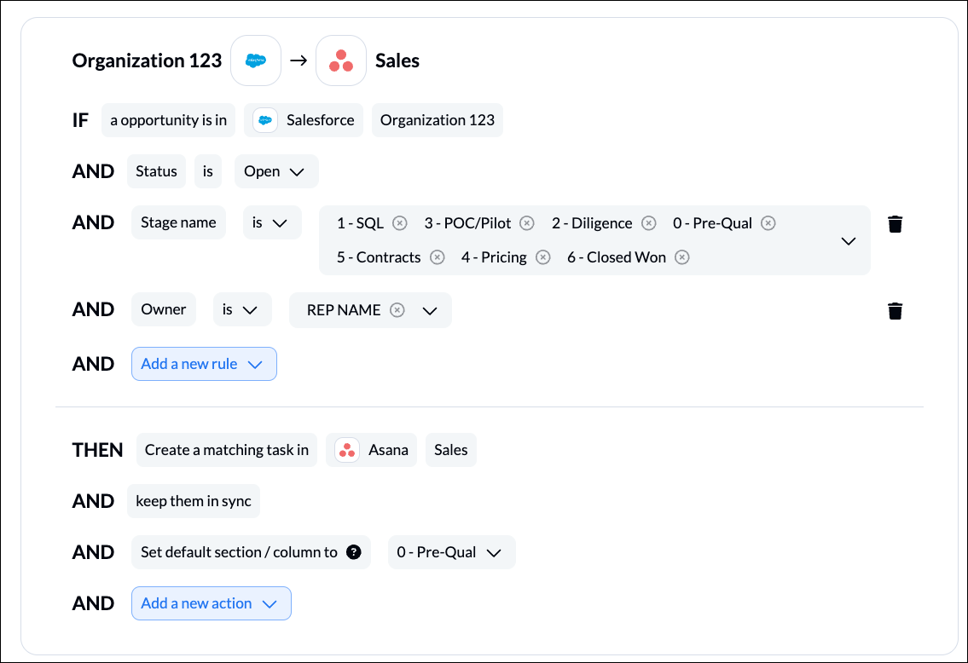Click the small Salesforce icon in IF row

coord(265,120)
